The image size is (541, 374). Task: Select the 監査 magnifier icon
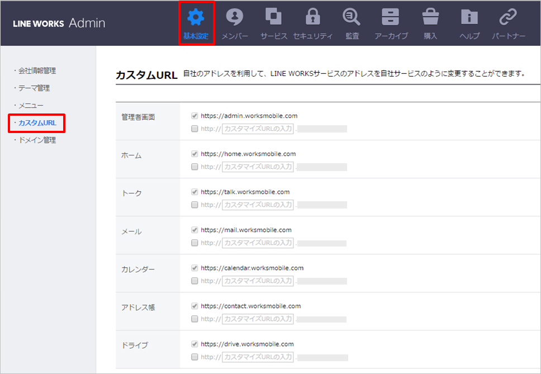[352, 18]
